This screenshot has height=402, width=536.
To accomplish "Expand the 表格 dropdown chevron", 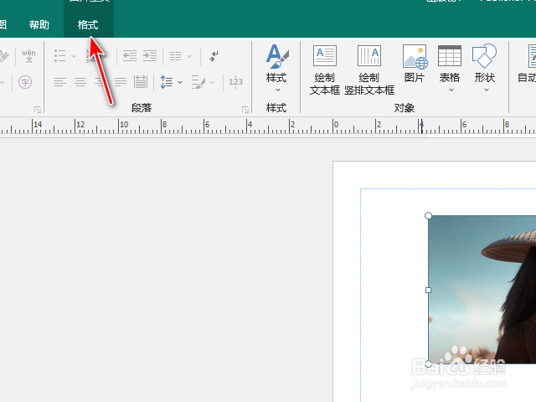I will [x=451, y=90].
